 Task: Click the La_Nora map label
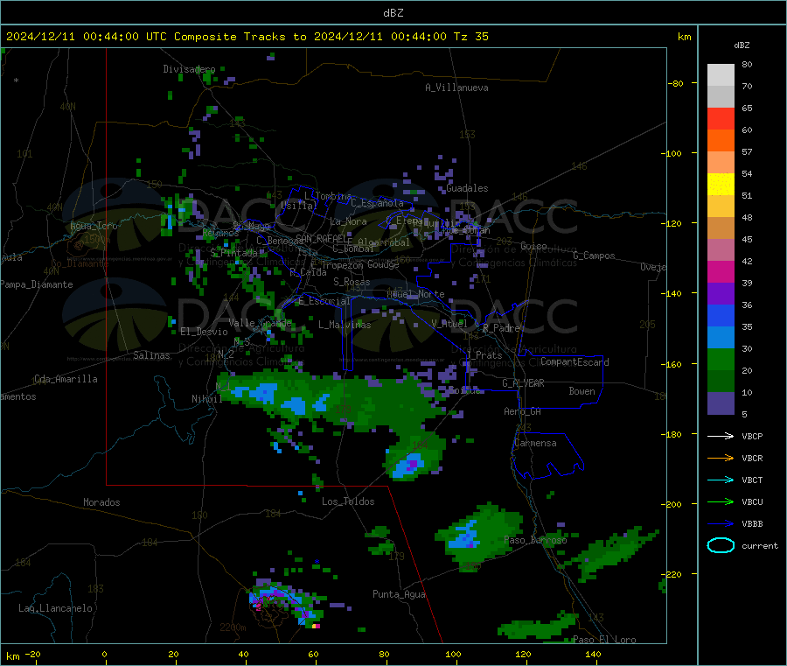click(348, 221)
